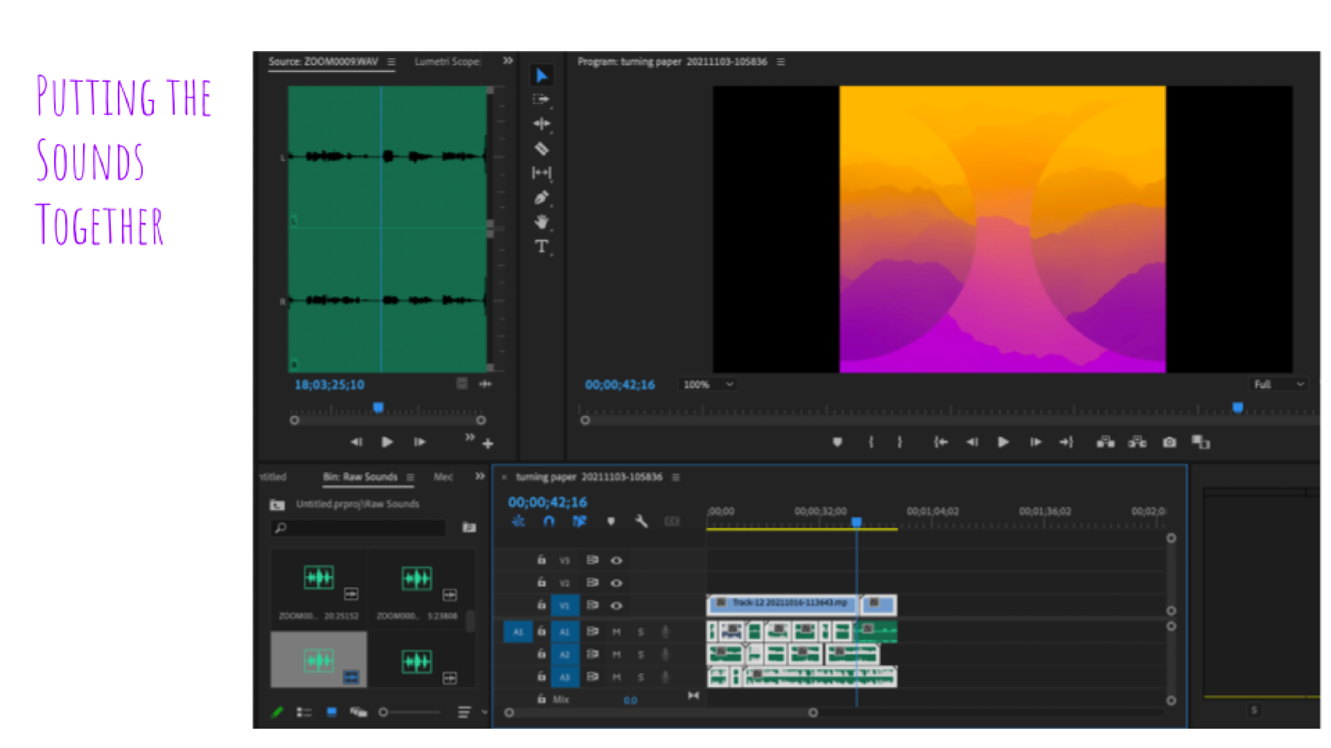Toggle lock on track V2
Image resolution: width=1331 pixels, height=748 pixels.
point(541,583)
